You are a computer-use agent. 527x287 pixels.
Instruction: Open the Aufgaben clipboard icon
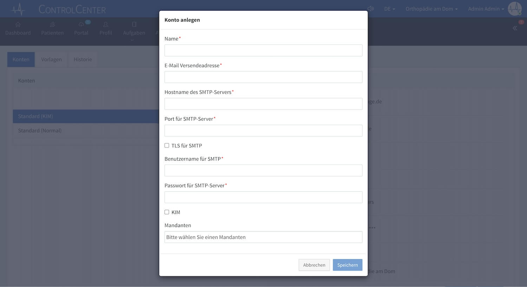pyautogui.click(x=134, y=25)
